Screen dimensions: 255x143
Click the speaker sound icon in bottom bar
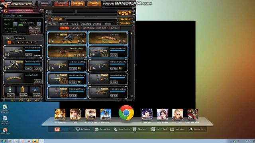[37, 100]
